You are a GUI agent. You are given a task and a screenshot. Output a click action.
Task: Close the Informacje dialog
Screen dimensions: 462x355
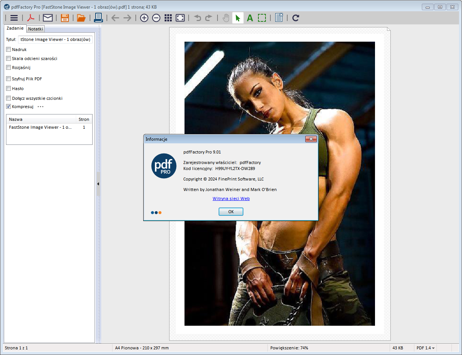[311, 139]
